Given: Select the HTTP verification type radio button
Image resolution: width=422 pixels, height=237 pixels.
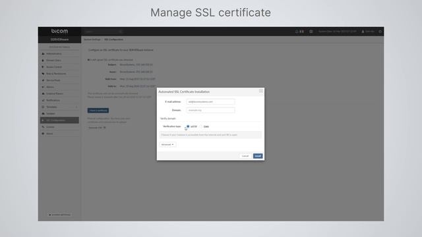Looking at the screenshot, I should click(x=188, y=126).
